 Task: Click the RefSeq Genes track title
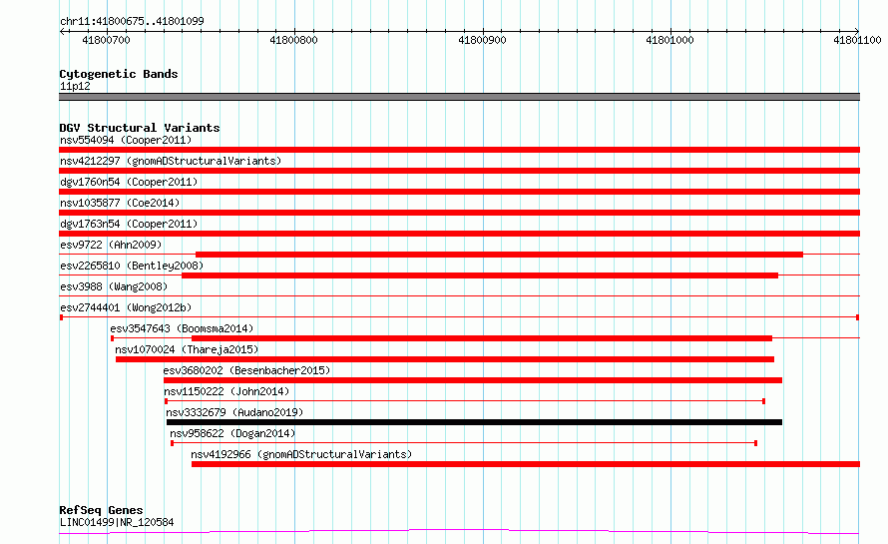pos(101,510)
